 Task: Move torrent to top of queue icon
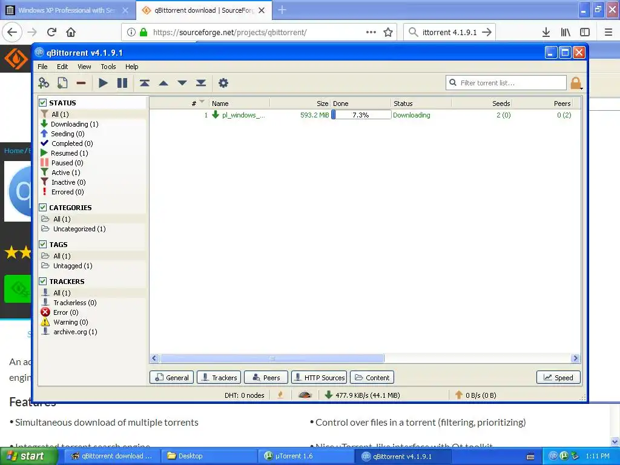144,83
